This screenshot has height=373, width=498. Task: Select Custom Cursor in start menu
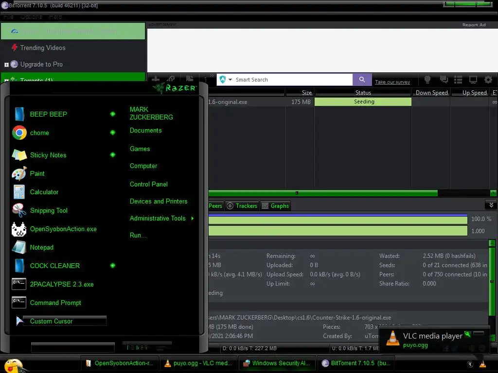click(x=51, y=322)
